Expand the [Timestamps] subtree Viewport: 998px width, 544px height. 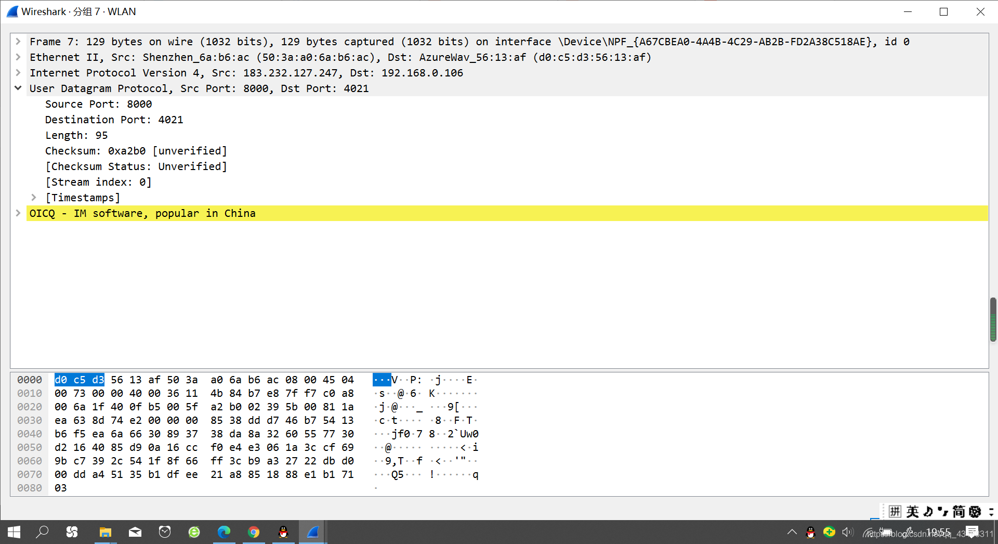pyautogui.click(x=34, y=197)
